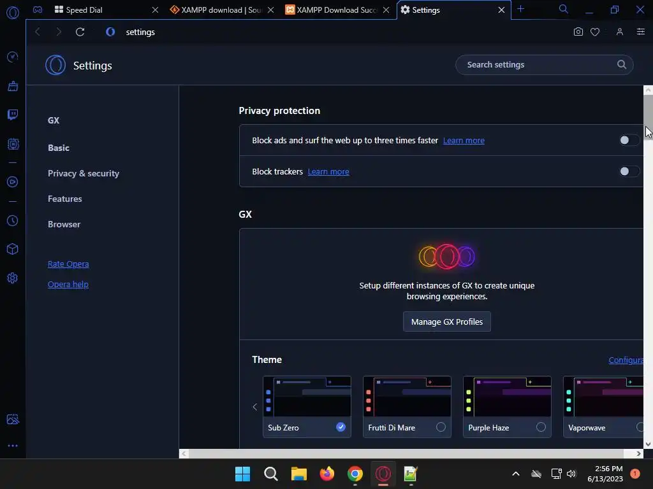653x489 pixels.
Task: Open the theme Configuration link
Action: [626, 360]
